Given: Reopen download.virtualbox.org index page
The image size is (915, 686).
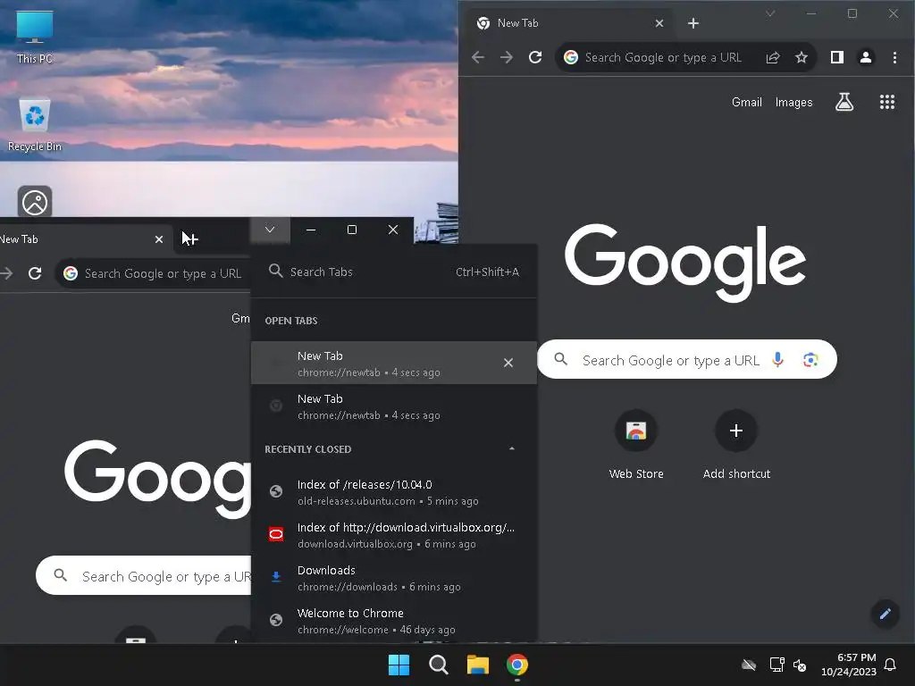Looking at the screenshot, I should coord(394,535).
